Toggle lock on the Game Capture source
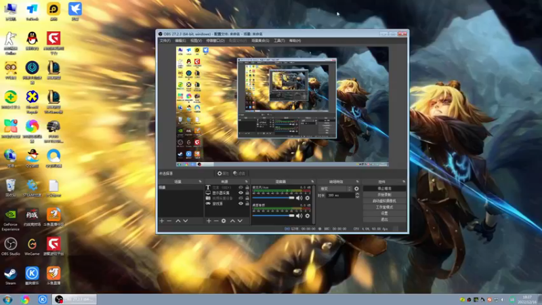The image size is (542, 305). point(247,204)
